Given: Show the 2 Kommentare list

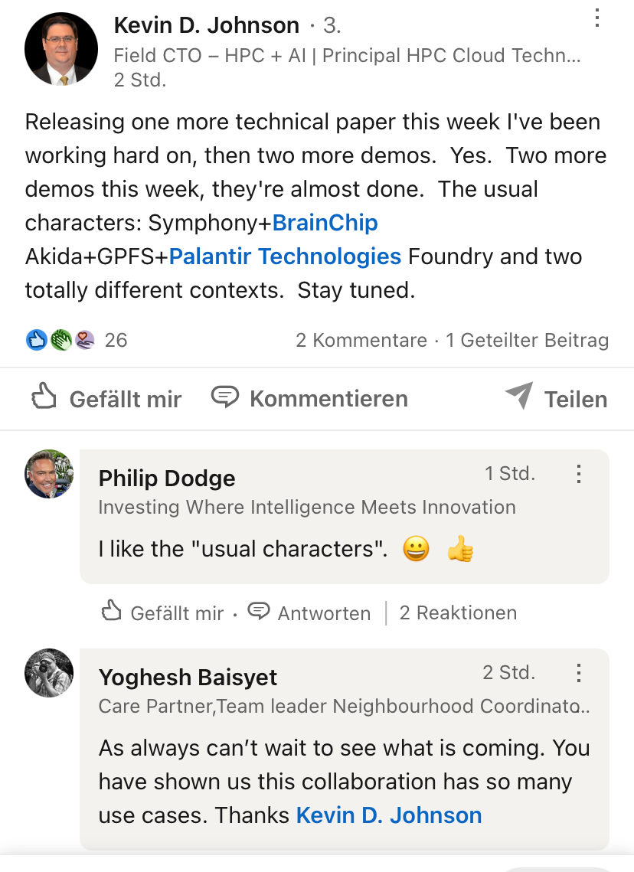Looking at the screenshot, I should coord(361,341).
